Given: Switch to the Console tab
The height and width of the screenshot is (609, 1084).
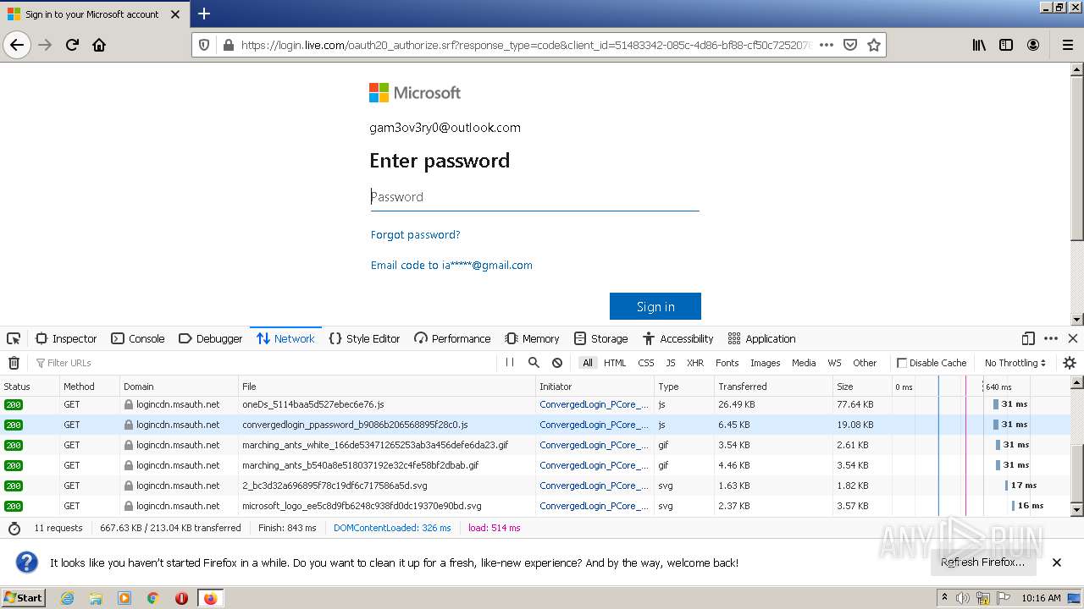Looking at the screenshot, I should point(138,338).
